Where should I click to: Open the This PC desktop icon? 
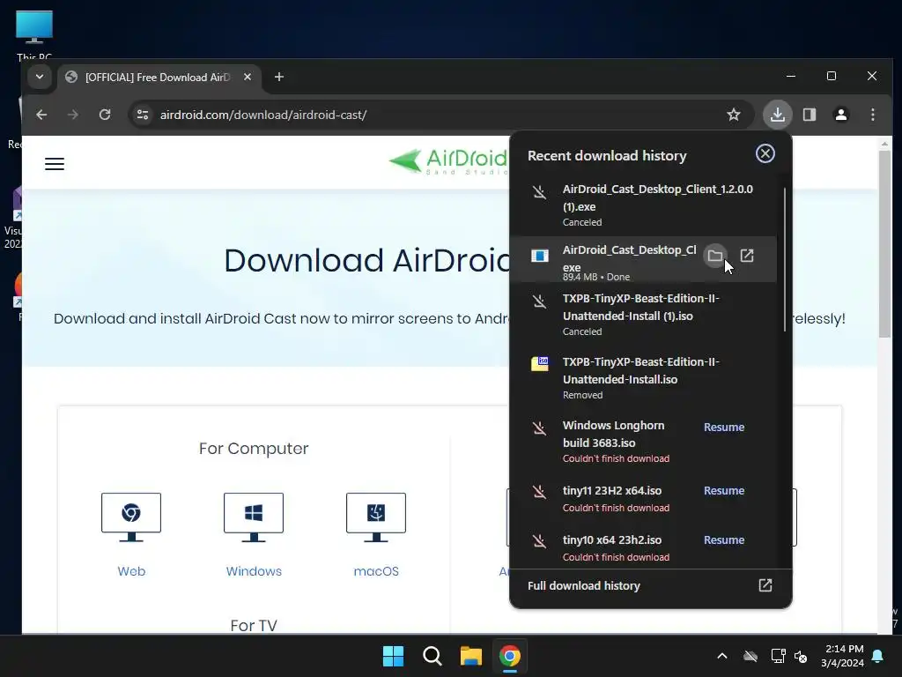[34, 34]
